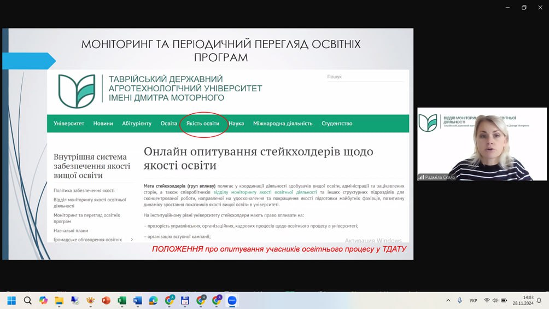Click the microphone icon in system tray
The width and height of the screenshot is (549, 309).
pyautogui.click(x=460, y=300)
